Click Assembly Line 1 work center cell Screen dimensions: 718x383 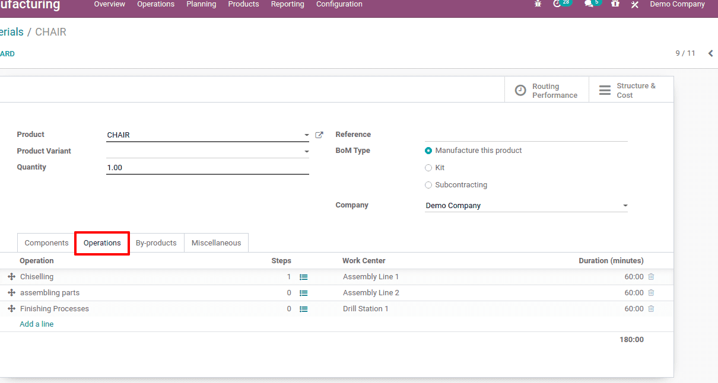click(371, 277)
